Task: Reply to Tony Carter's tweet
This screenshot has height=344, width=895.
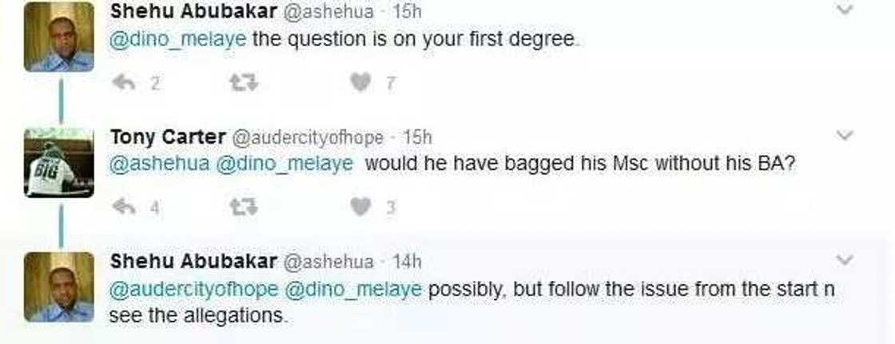Action: click(x=123, y=208)
